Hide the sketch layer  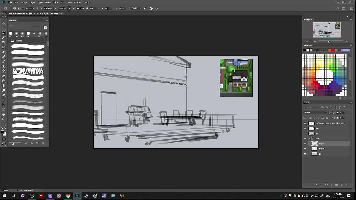(305, 149)
